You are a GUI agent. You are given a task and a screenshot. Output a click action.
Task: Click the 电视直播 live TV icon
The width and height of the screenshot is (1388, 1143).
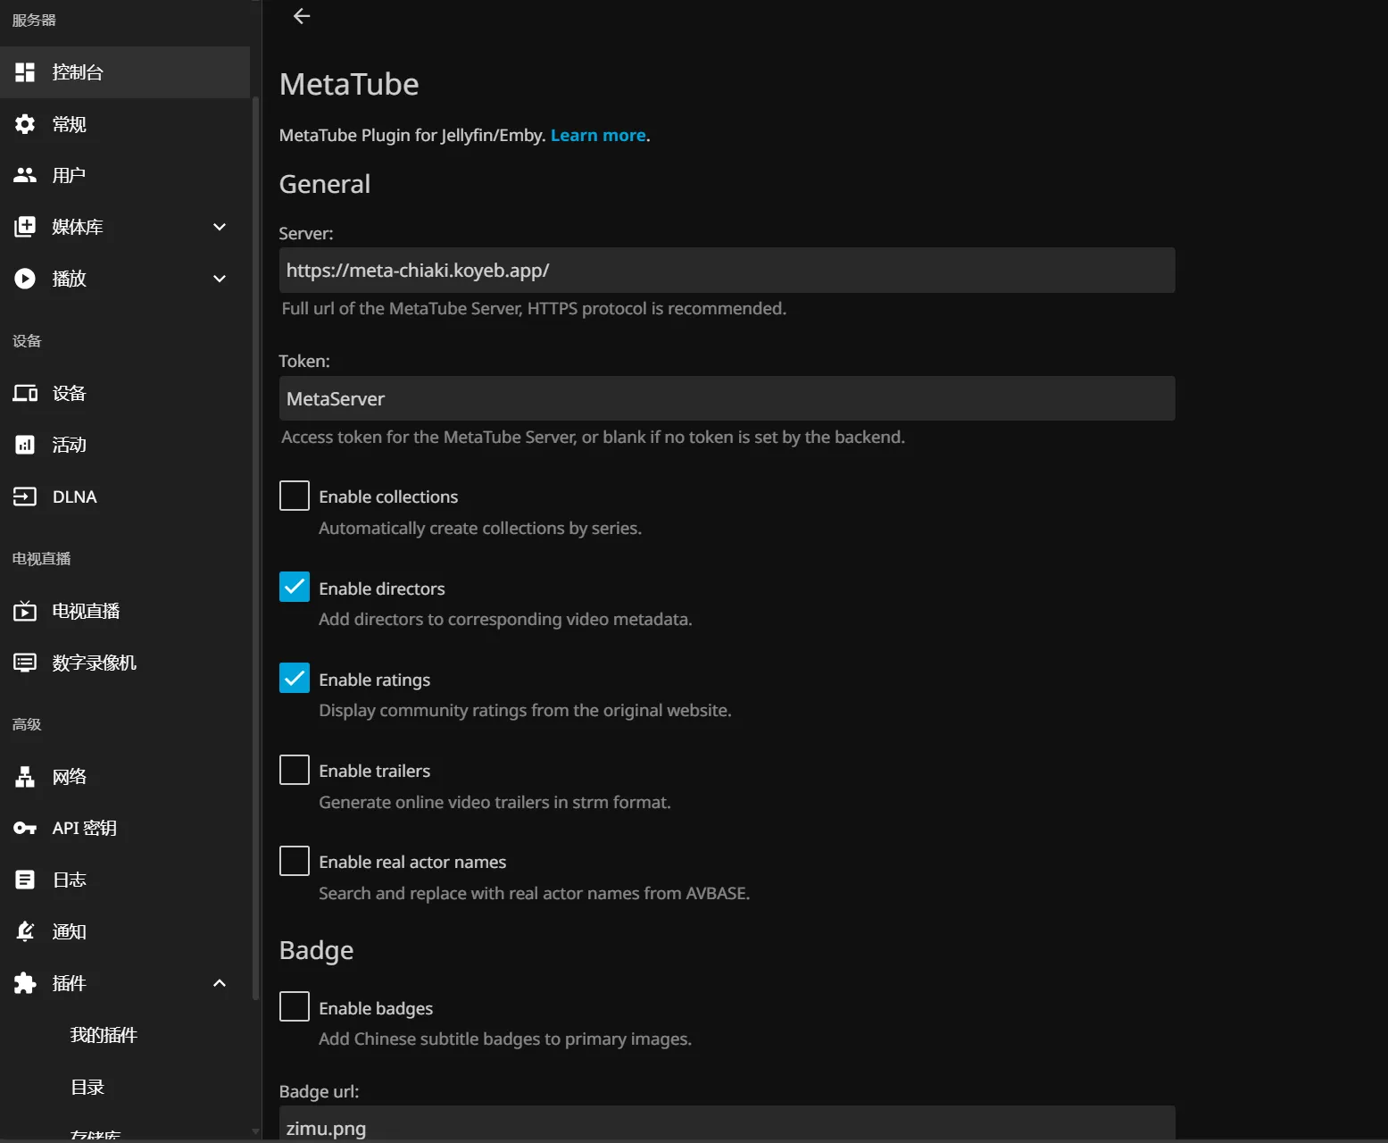click(25, 611)
